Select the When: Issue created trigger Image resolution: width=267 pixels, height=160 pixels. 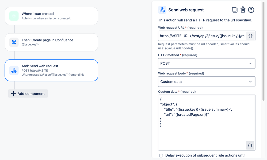[x=51, y=16]
